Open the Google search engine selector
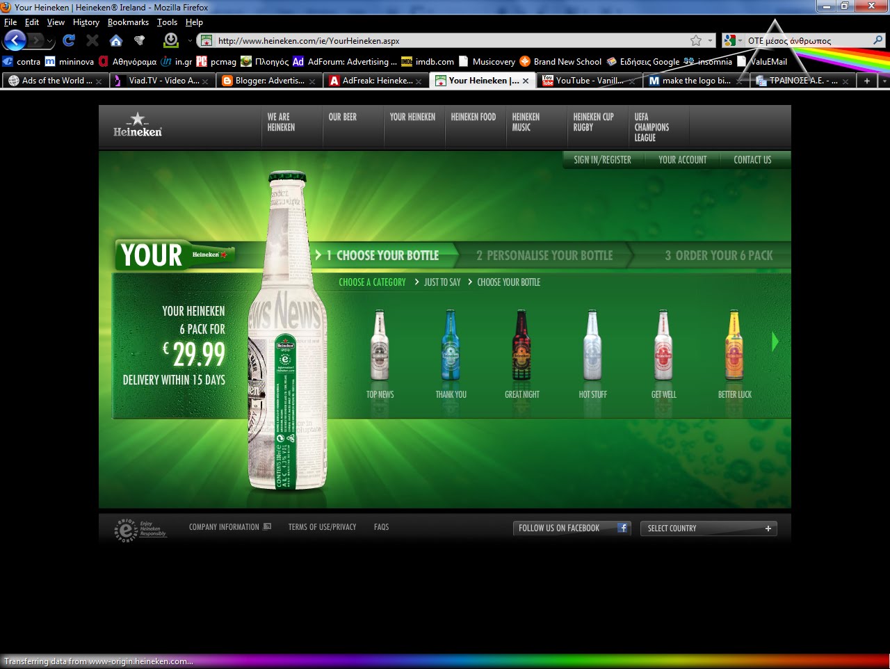The height and width of the screenshot is (669, 890). point(733,40)
